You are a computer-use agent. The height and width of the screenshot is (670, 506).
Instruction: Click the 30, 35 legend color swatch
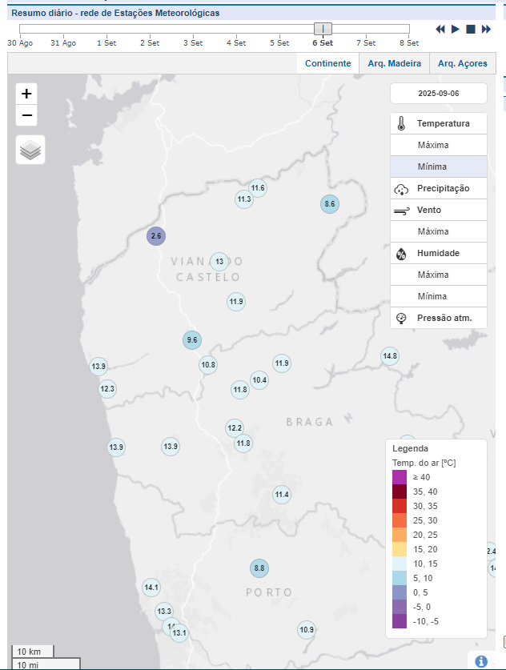(400, 506)
